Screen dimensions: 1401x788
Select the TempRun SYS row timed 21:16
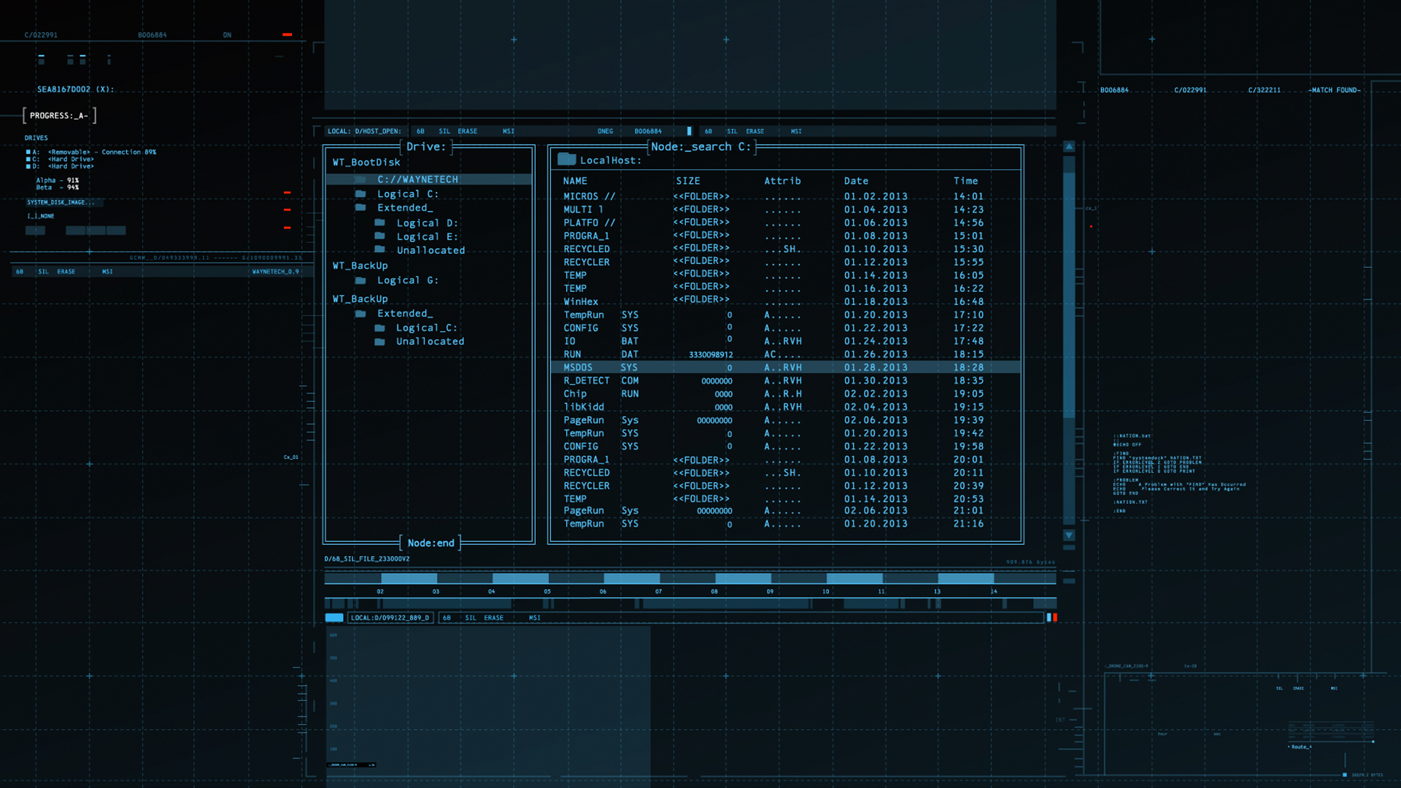click(785, 524)
